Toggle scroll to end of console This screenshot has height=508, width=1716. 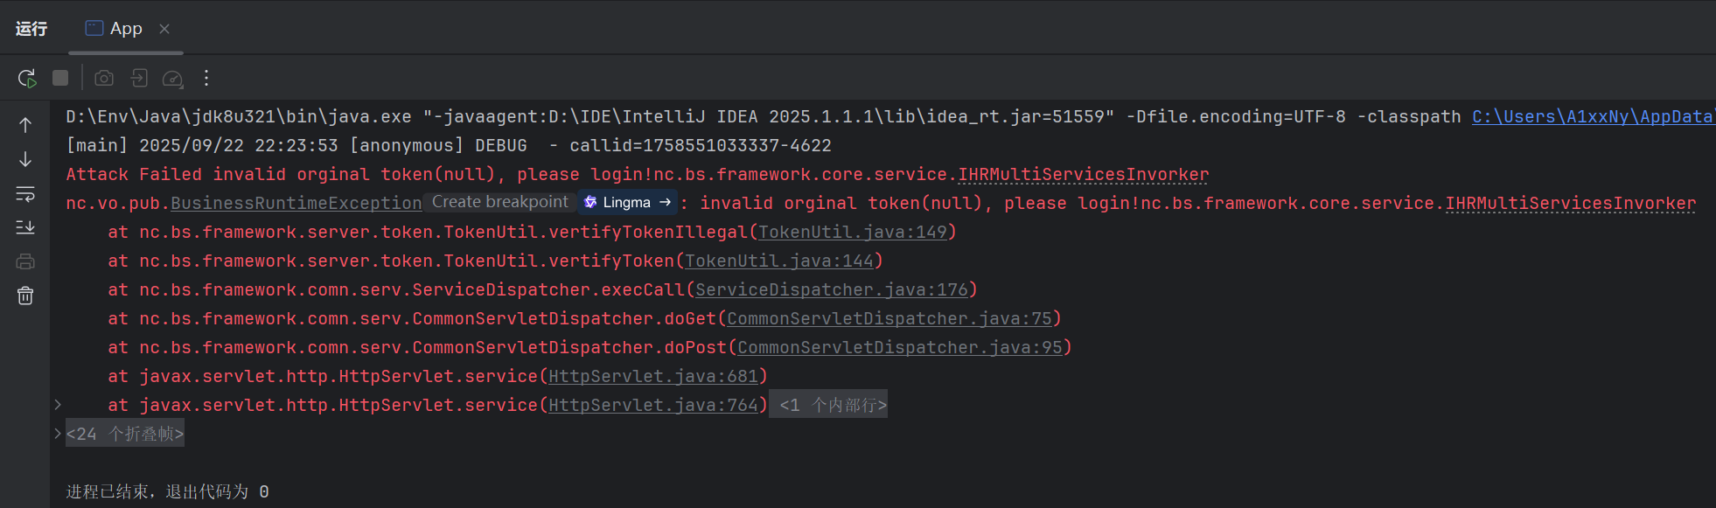coord(25,227)
